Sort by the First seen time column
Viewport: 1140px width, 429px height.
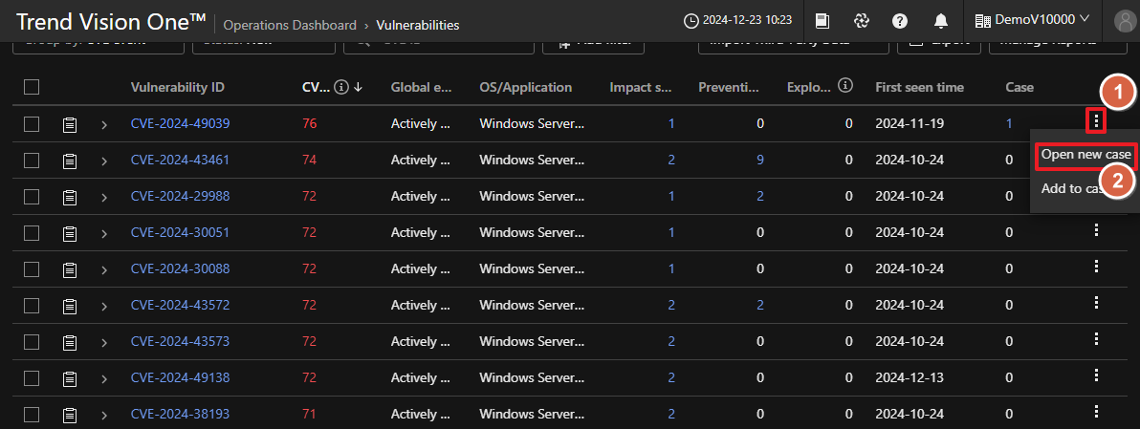[x=919, y=87]
